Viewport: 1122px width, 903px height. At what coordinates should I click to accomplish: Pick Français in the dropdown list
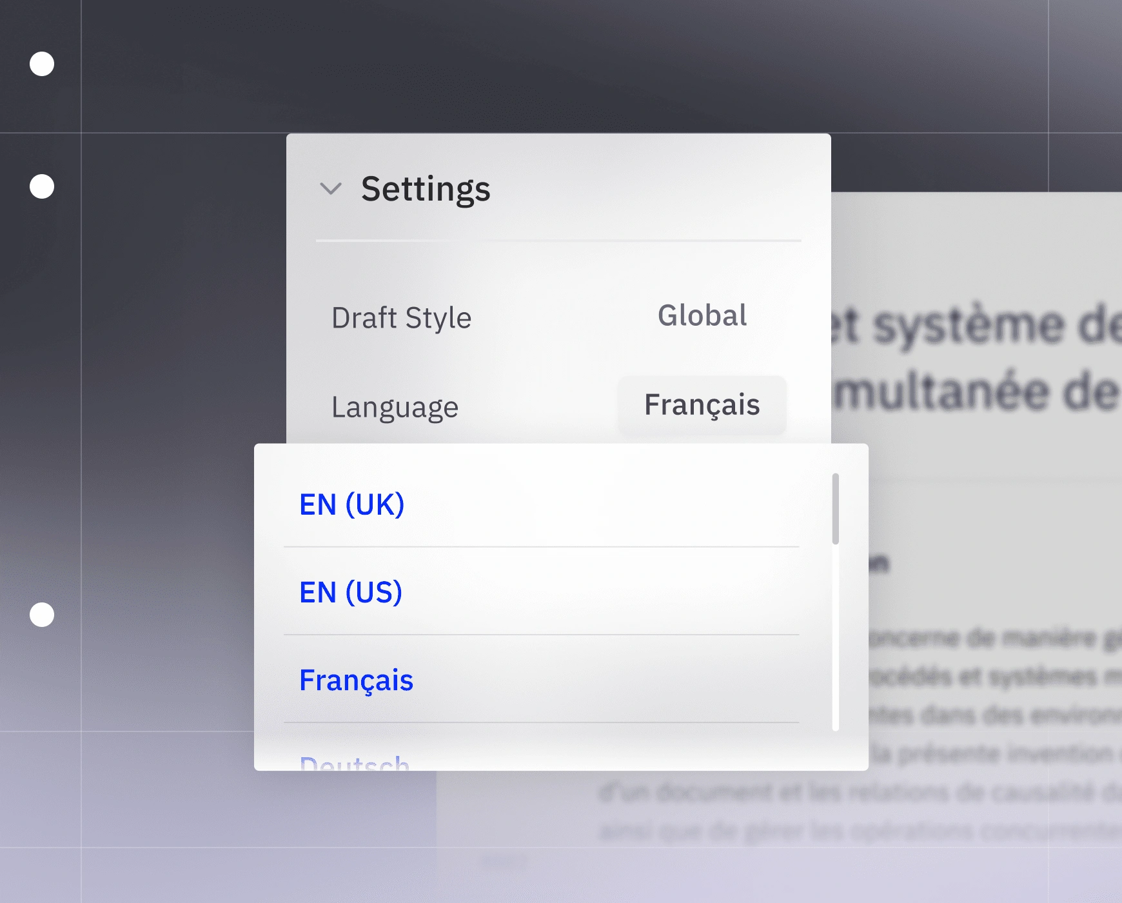[541, 679]
